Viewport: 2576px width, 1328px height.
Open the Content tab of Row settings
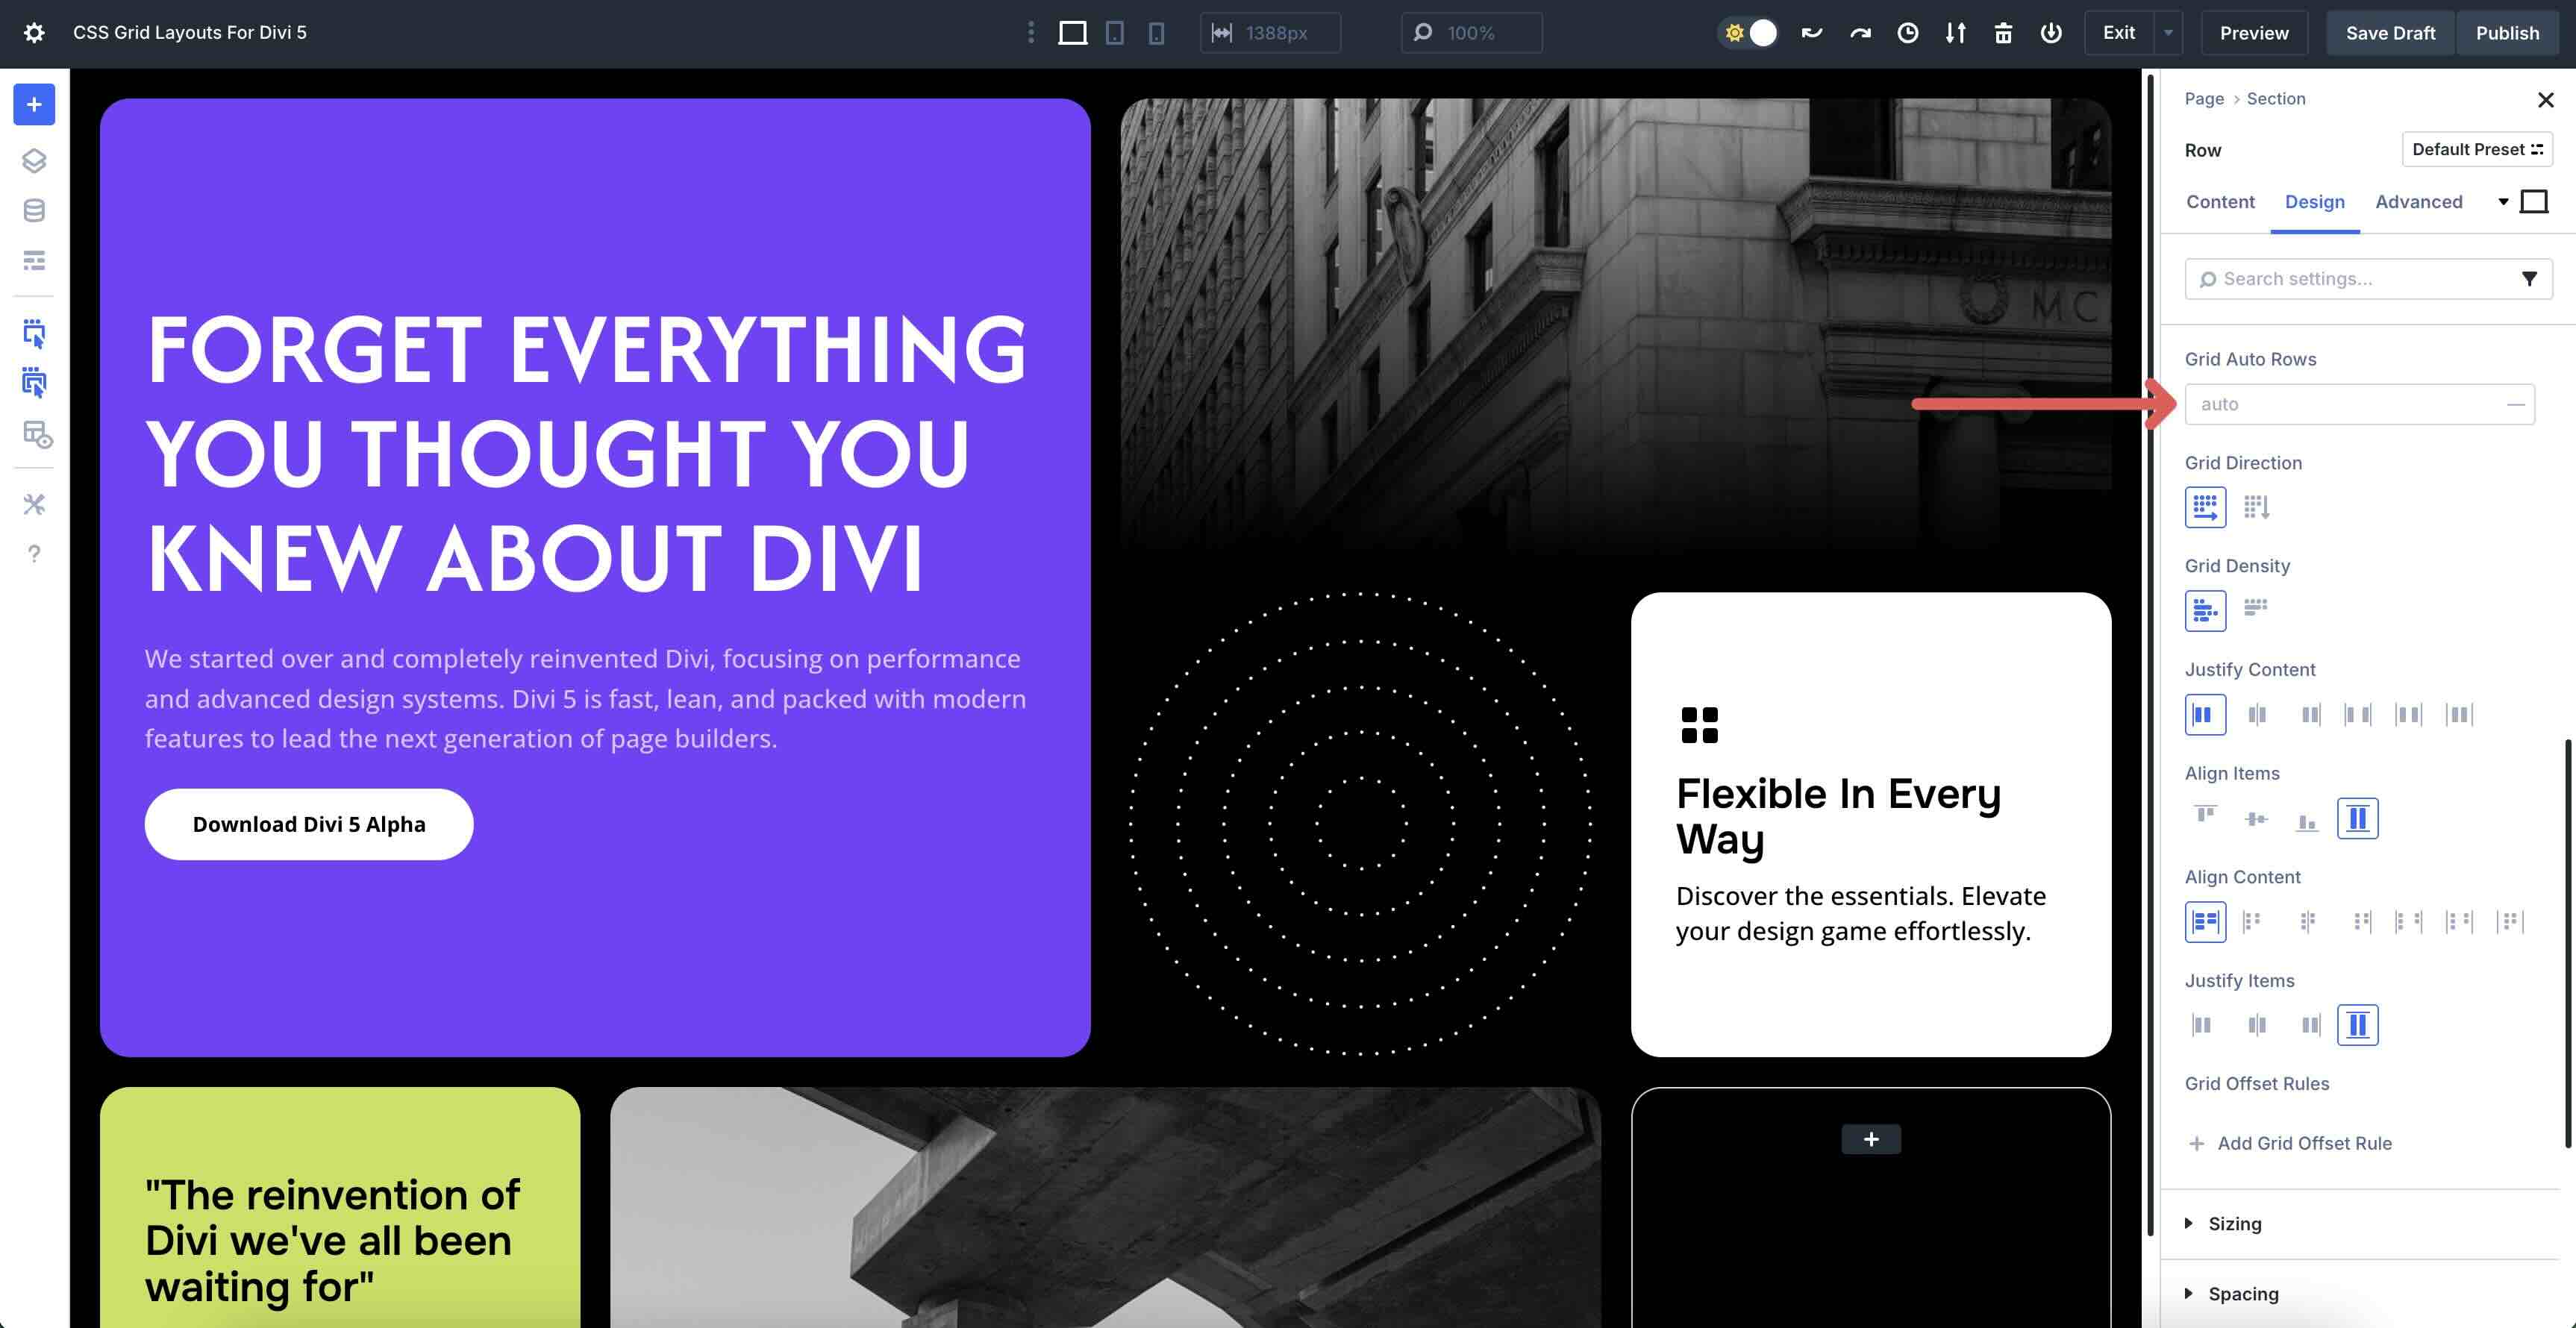[2220, 201]
